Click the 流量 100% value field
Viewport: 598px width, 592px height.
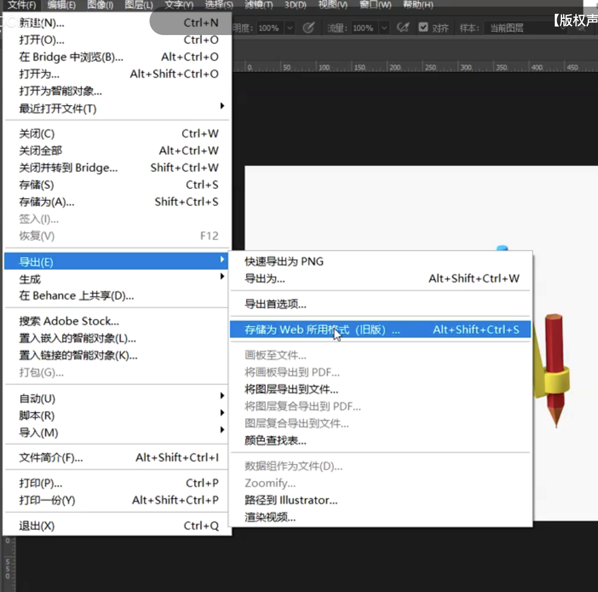point(364,28)
